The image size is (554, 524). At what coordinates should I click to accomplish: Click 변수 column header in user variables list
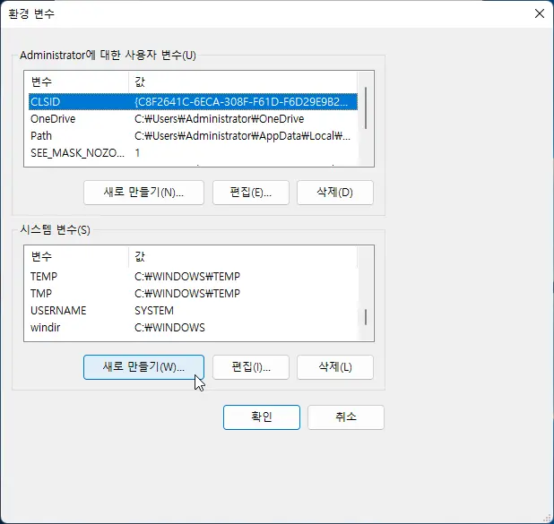tap(76, 82)
